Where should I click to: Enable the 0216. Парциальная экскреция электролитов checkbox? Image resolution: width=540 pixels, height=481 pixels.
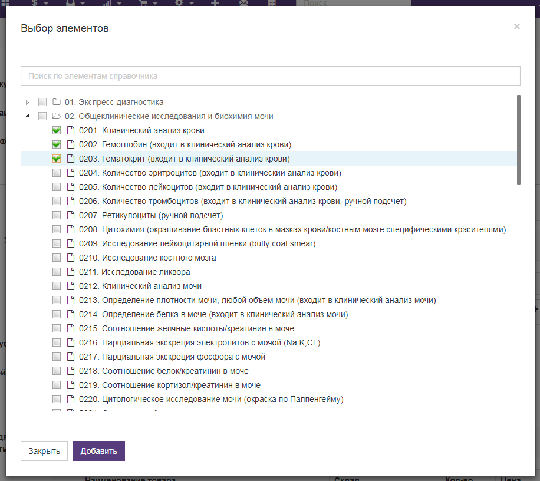point(57,342)
